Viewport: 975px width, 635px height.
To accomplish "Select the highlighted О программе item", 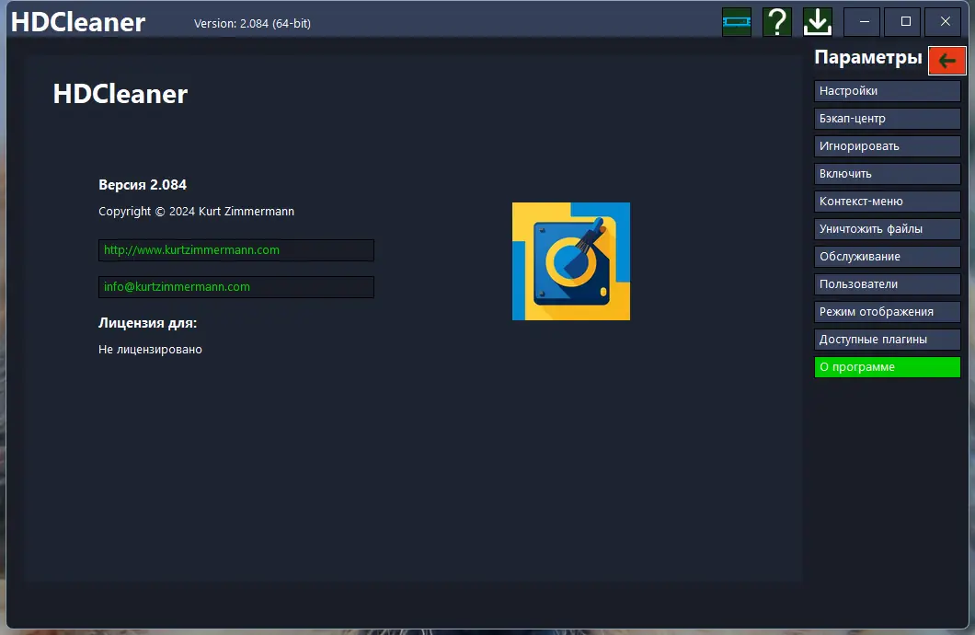I will (888, 367).
